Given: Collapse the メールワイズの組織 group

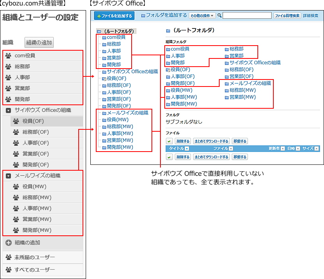Looking at the screenshot, I should 8,176.
